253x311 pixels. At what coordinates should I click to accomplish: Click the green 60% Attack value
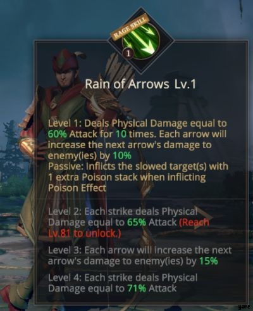58,134
